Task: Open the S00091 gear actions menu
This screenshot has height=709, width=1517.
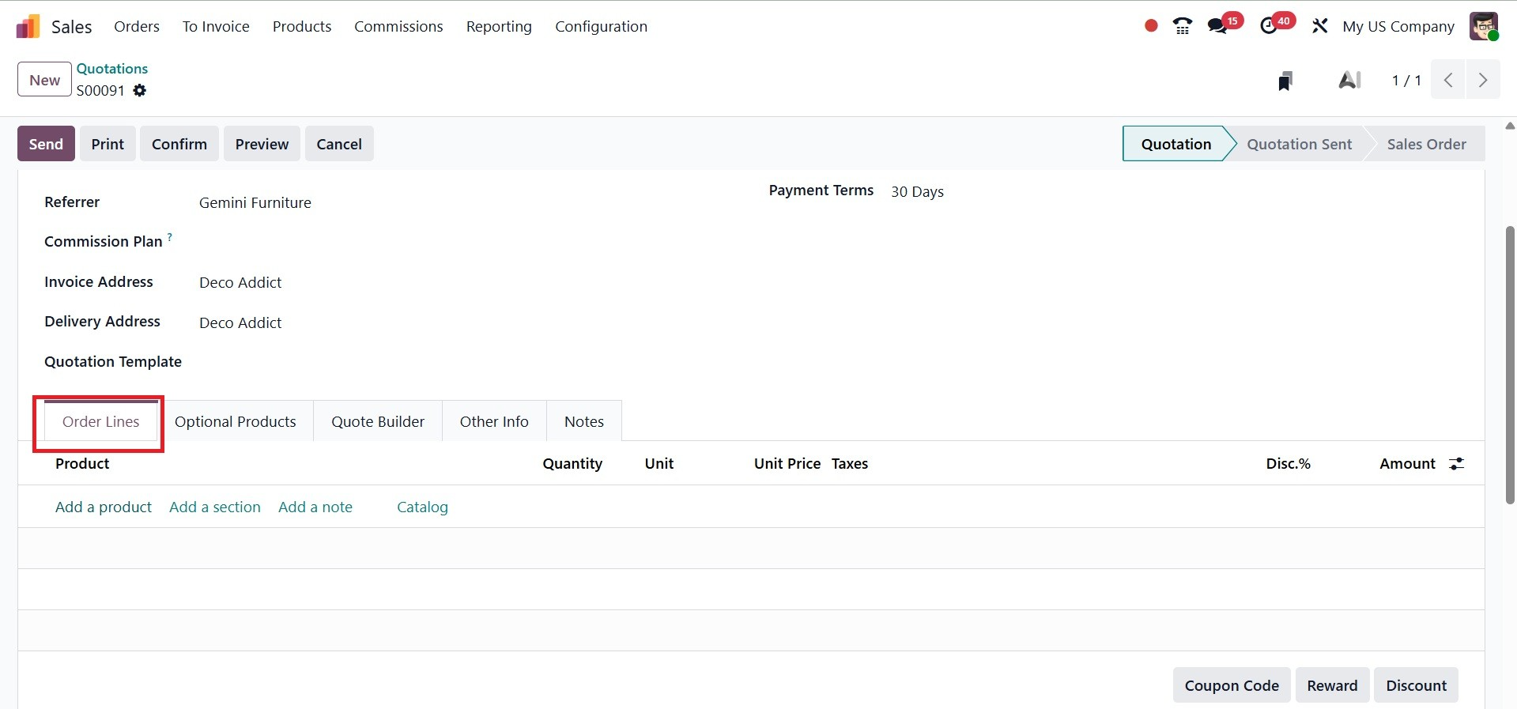Action: [x=140, y=90]
